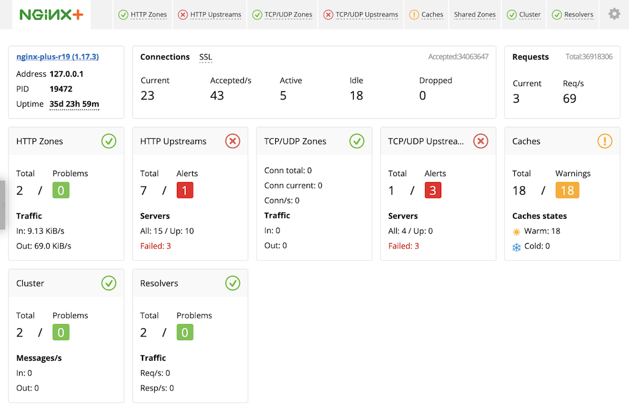Screen dimensions: 629x410
Task: Click the red alert icon on TCP/UDP Upstreams panel
Action: pos(482,141)
